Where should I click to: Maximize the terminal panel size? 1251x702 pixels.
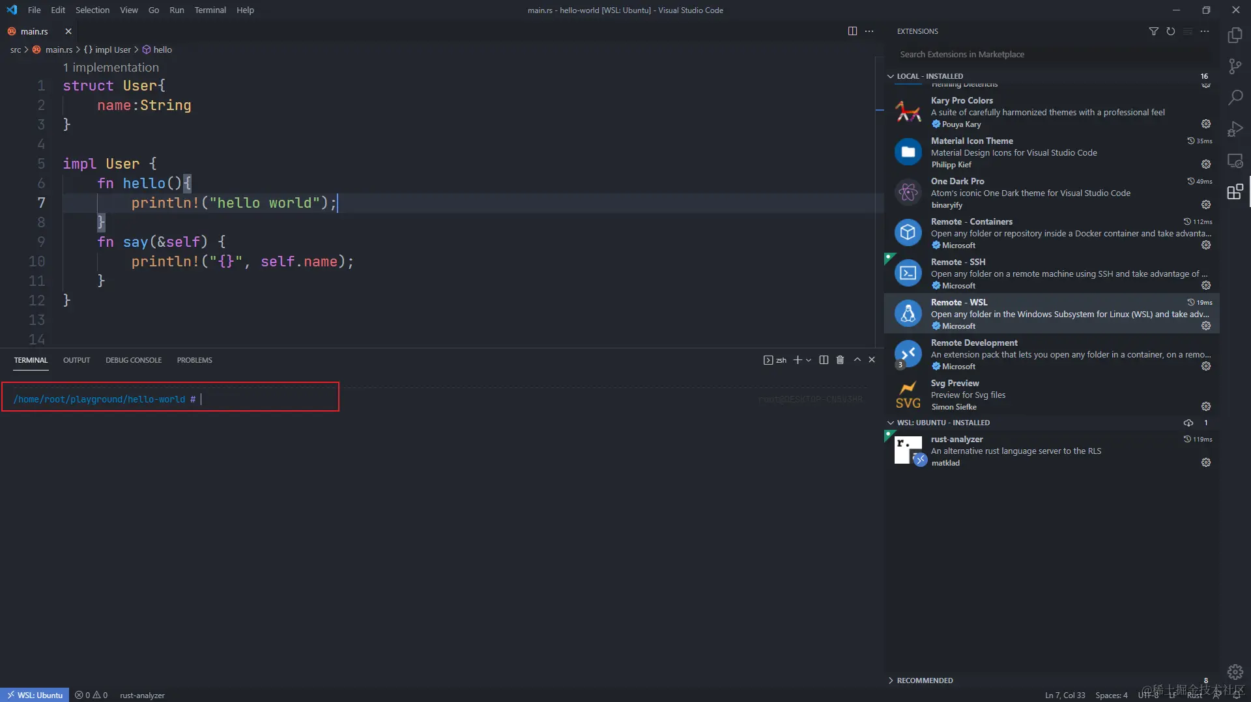[x=857, y=360]
